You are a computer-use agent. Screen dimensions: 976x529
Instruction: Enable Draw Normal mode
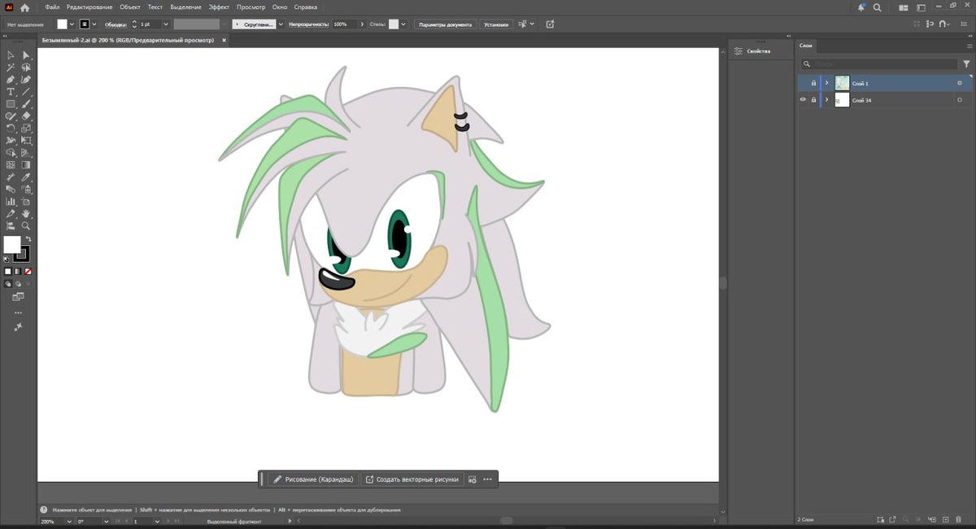tap(8, 284)
